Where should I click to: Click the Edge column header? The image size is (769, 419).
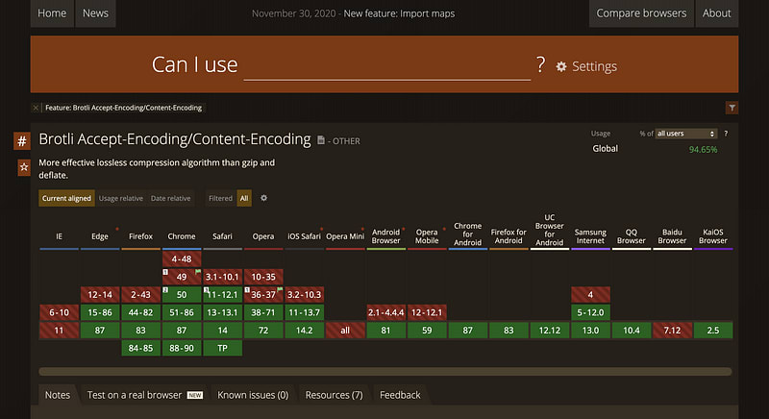click(x=100, y=236)
